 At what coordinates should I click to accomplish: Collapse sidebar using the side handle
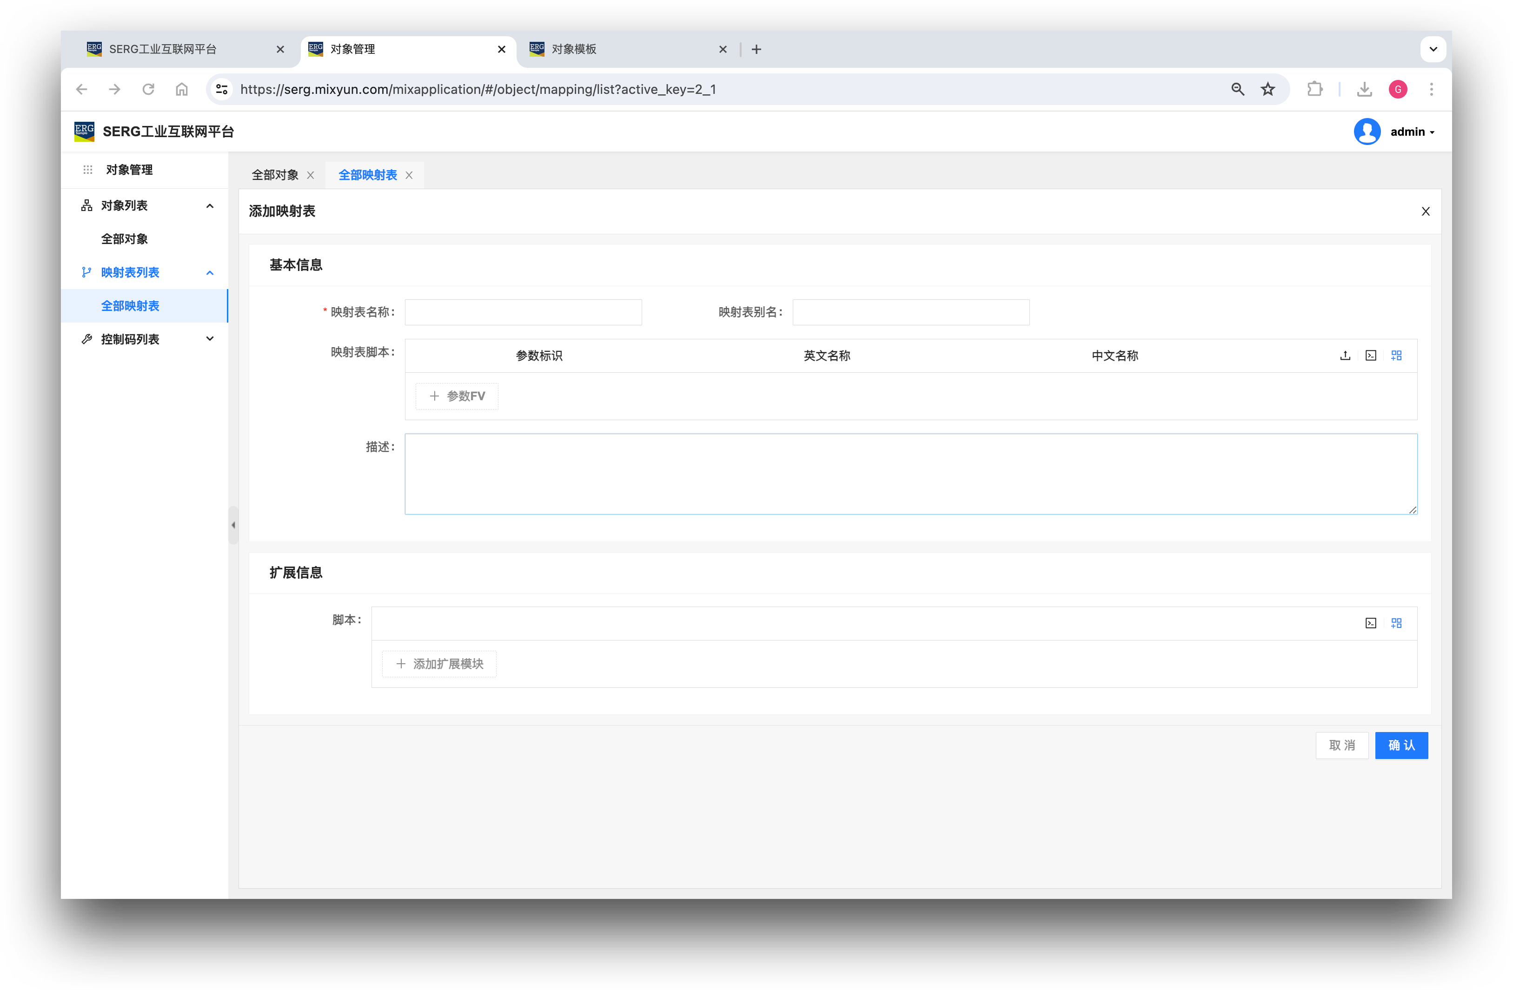(233, 526)
